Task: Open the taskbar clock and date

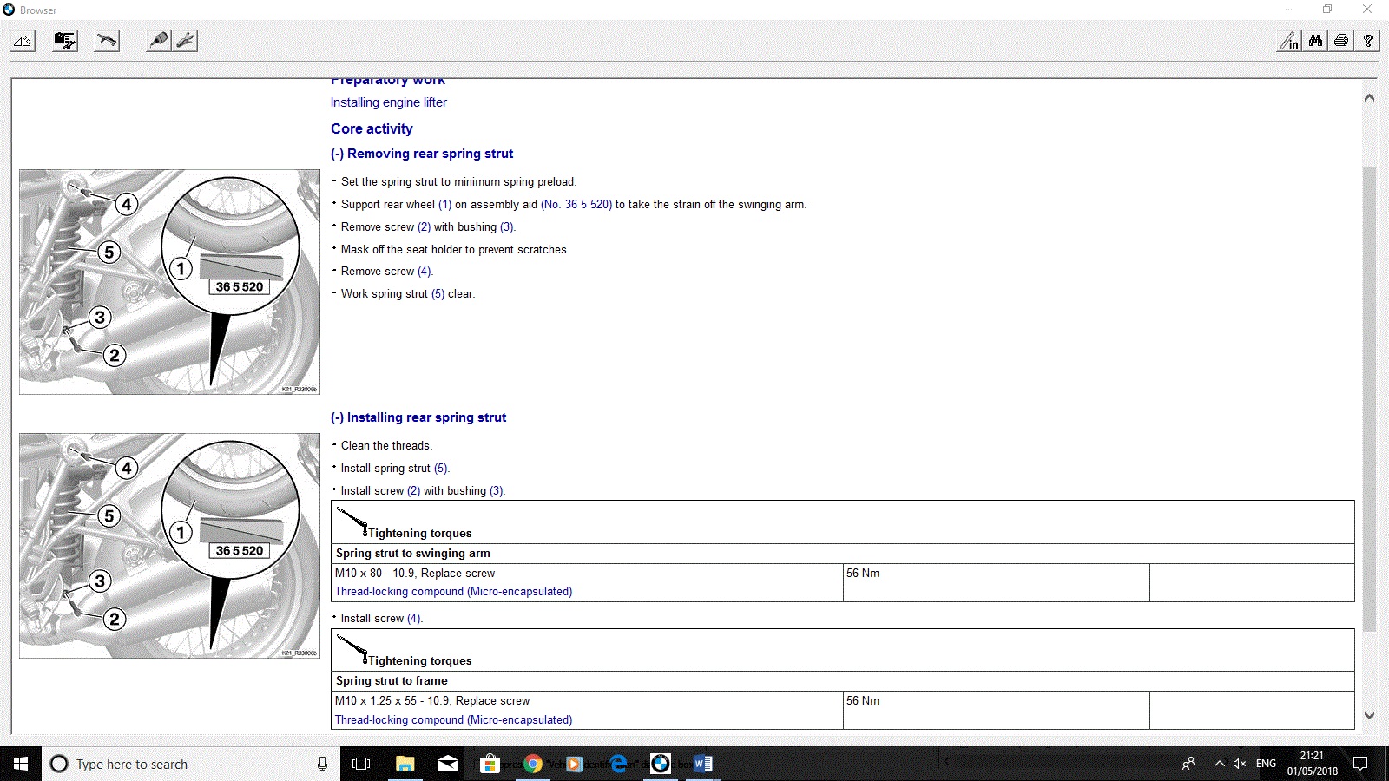Action: tap(1312, 764)
